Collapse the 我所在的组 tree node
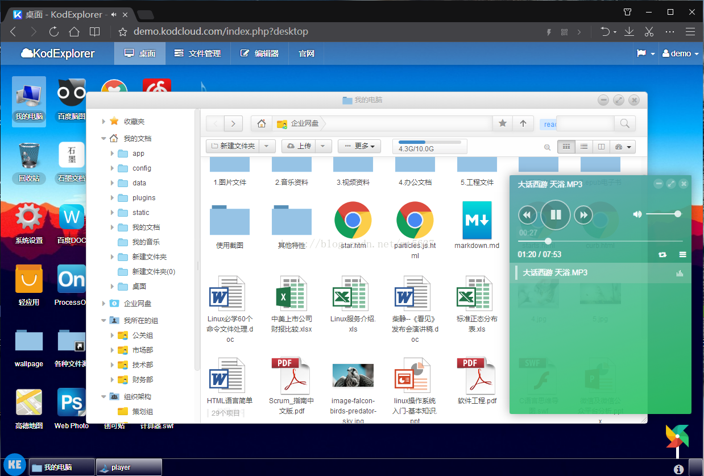The image size is (704, 476). pyautogui.click(x=103, y=321)
